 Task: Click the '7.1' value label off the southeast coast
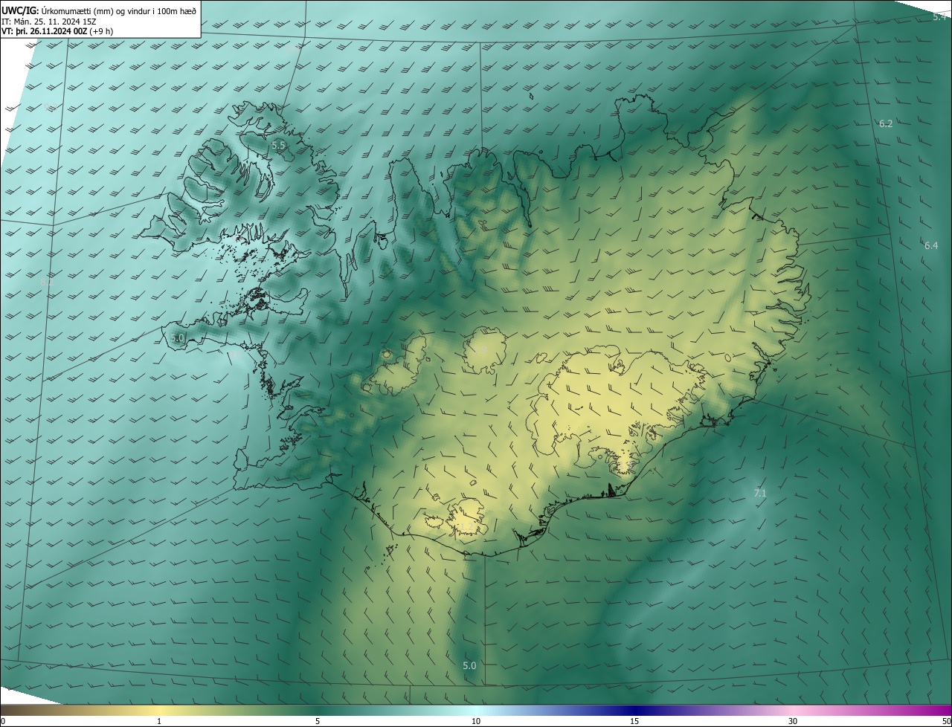[760, 493]
